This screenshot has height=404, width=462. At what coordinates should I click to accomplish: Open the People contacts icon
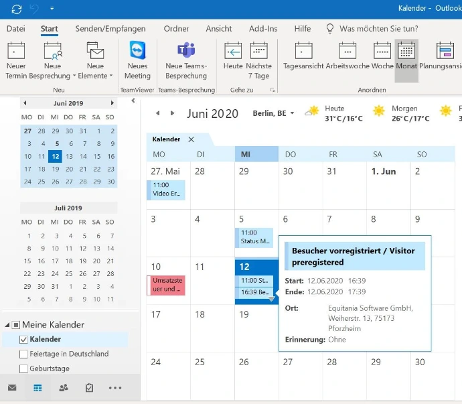coord(64,388)
